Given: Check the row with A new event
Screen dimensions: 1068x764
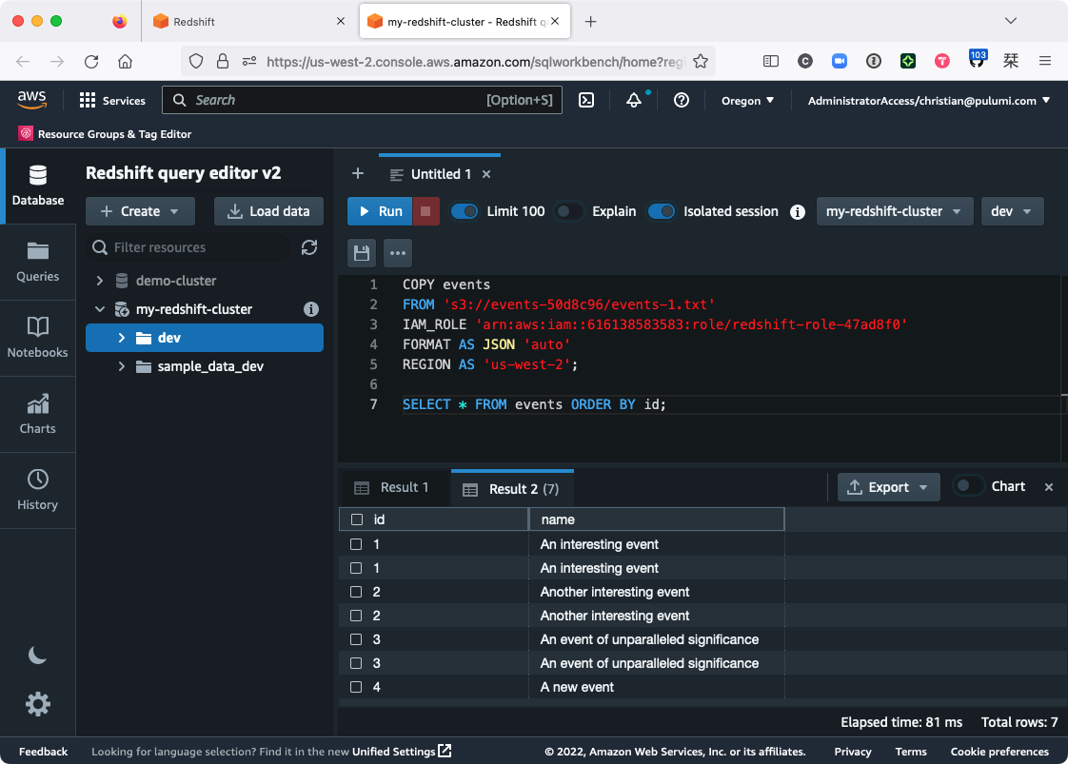Looking at the screenshot, I should pos(356,687).
